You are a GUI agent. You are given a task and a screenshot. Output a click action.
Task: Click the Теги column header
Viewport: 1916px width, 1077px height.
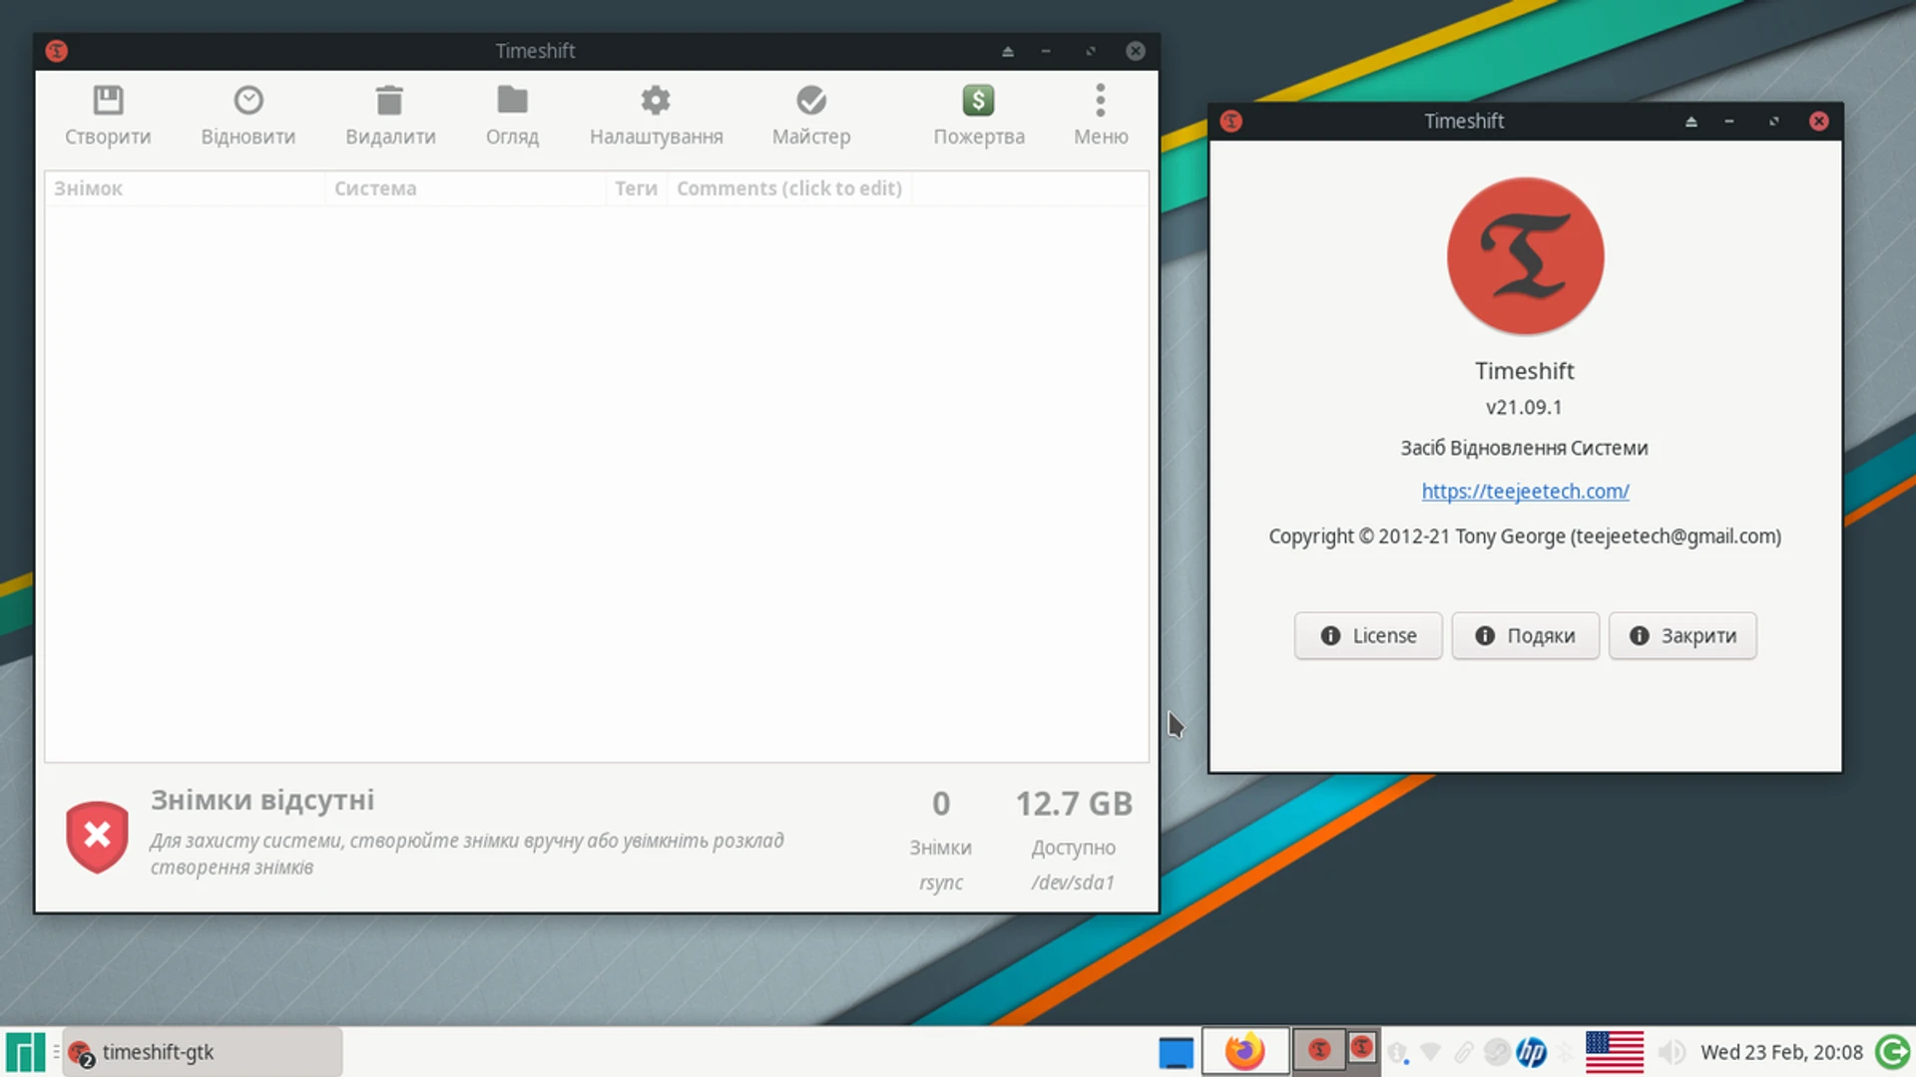[x=636, y=188]
